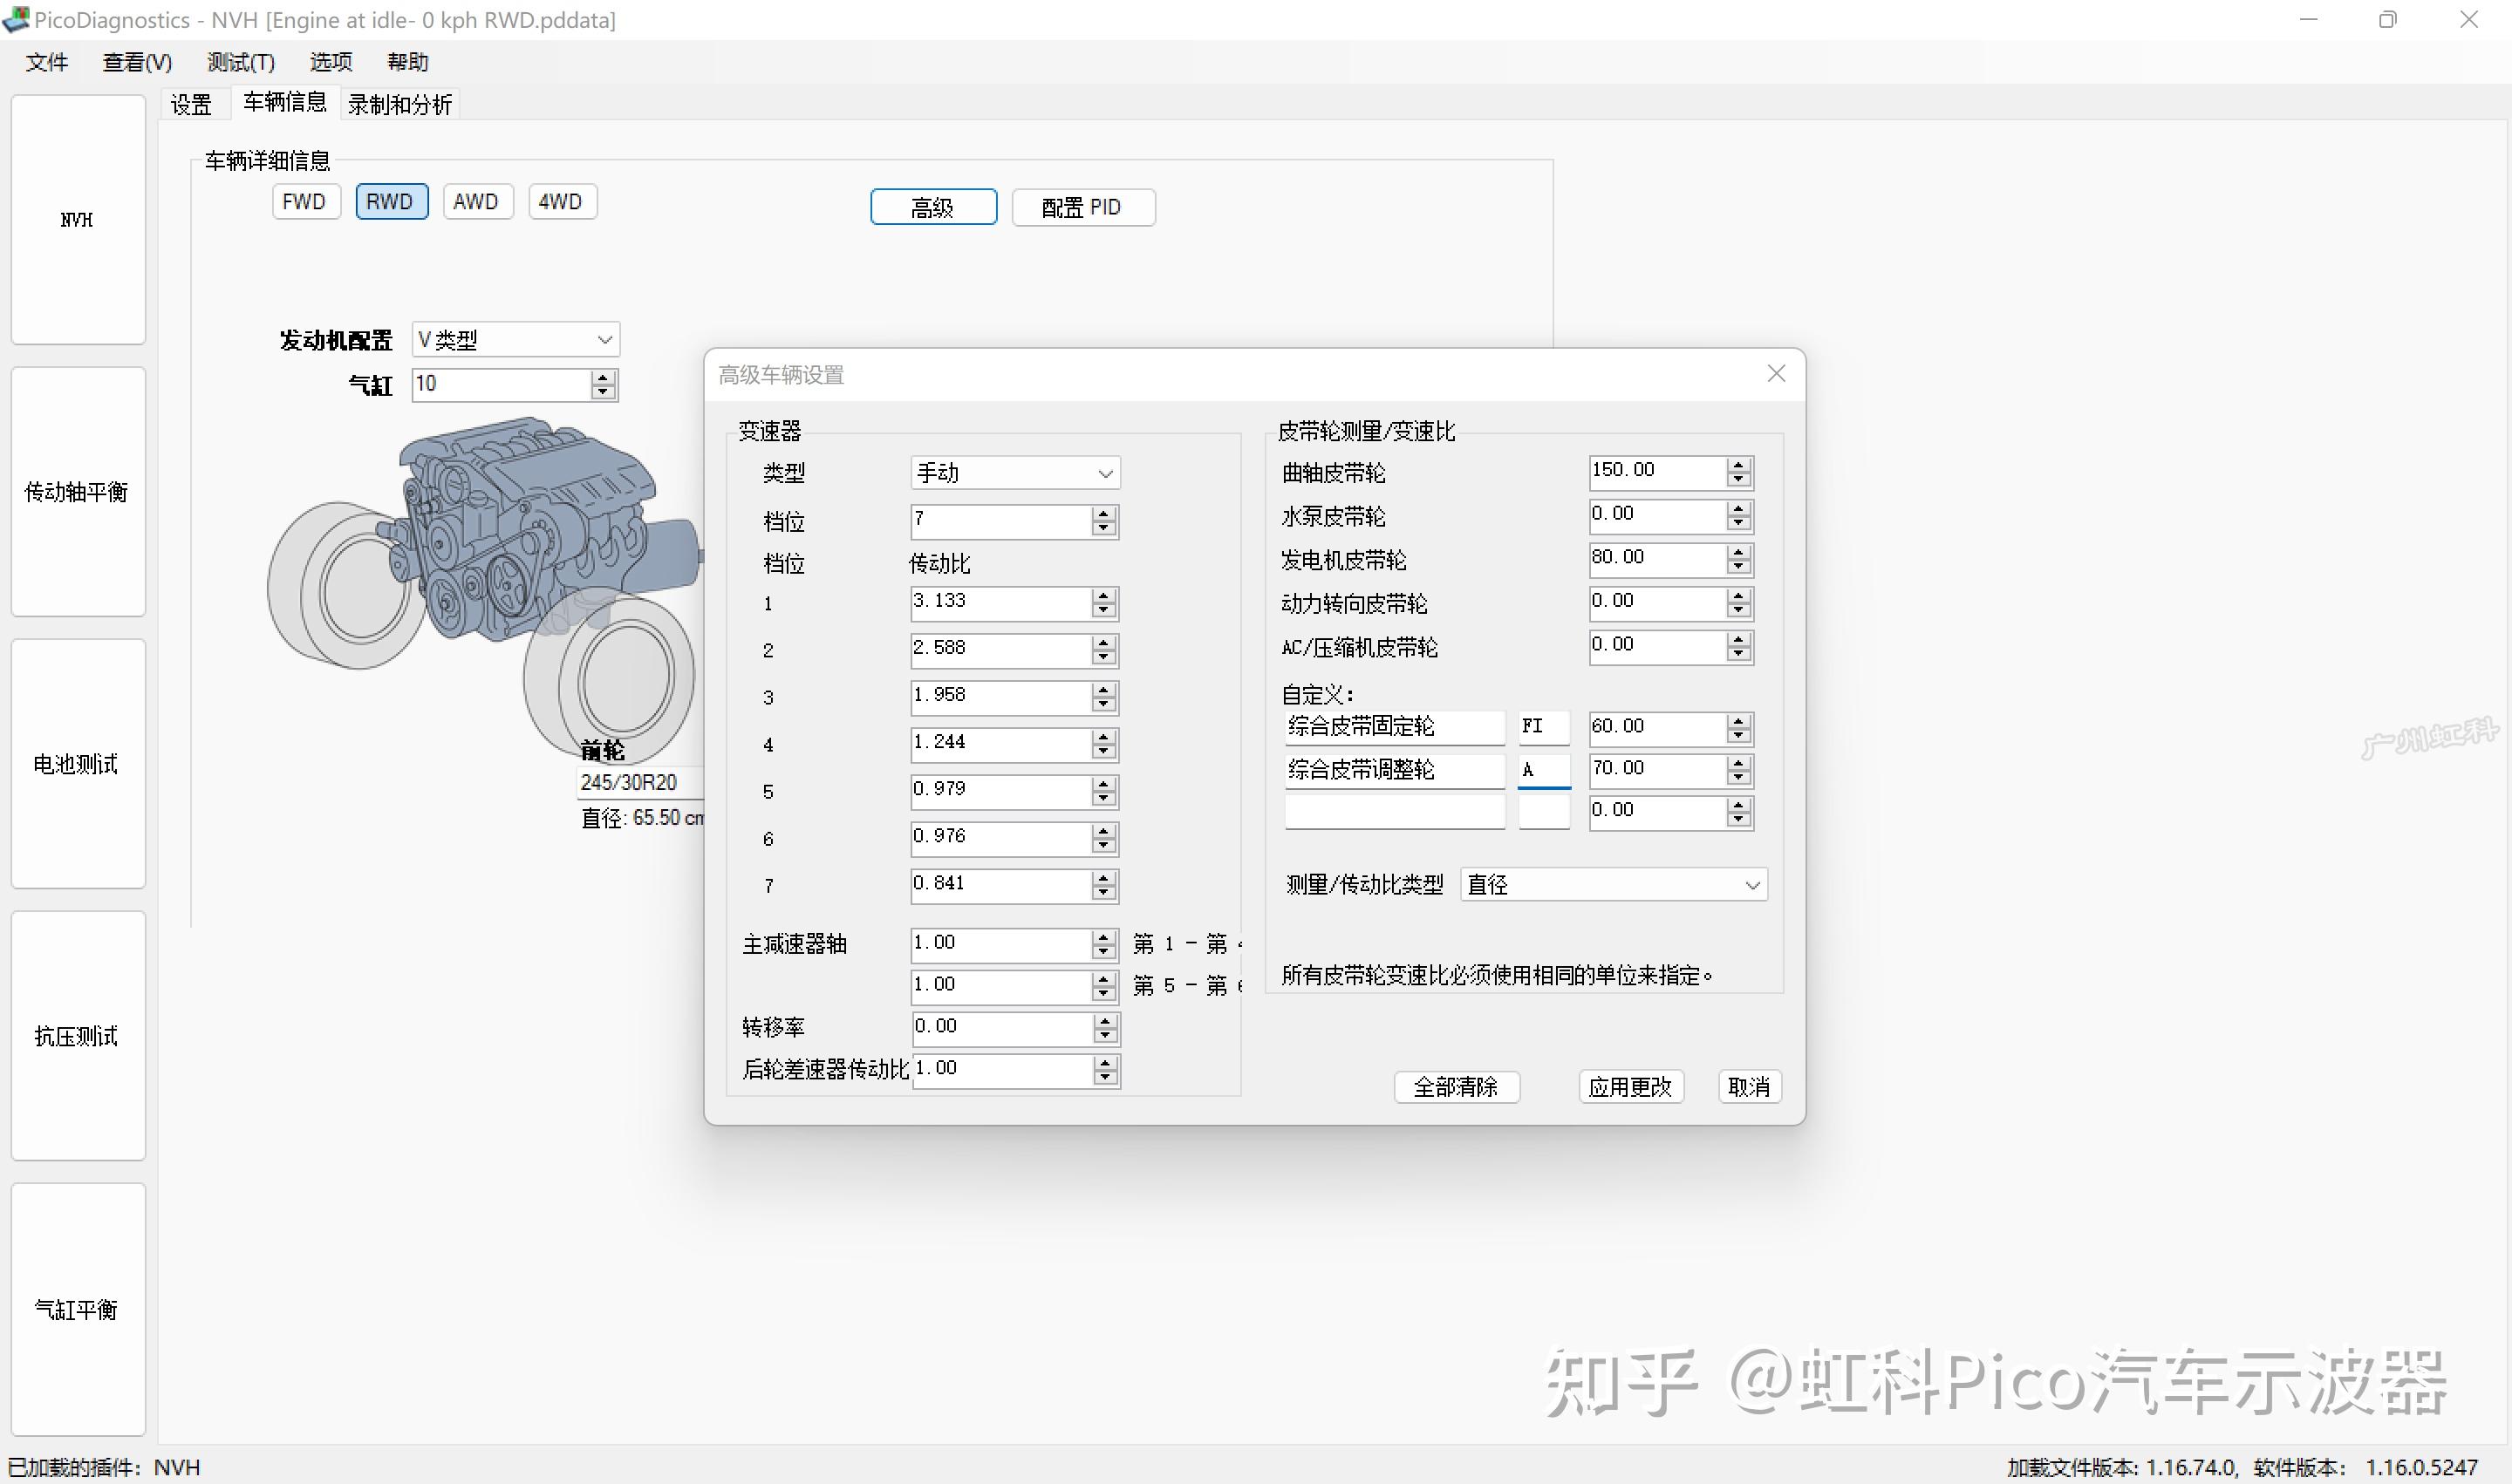
Task: Select the AWD drivetrain option
Action: [x=477, y=202]
